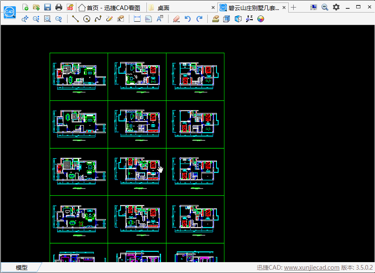Open the color wheel background setting
Viewport: 375px width, 273px height.
click(261, 19)
